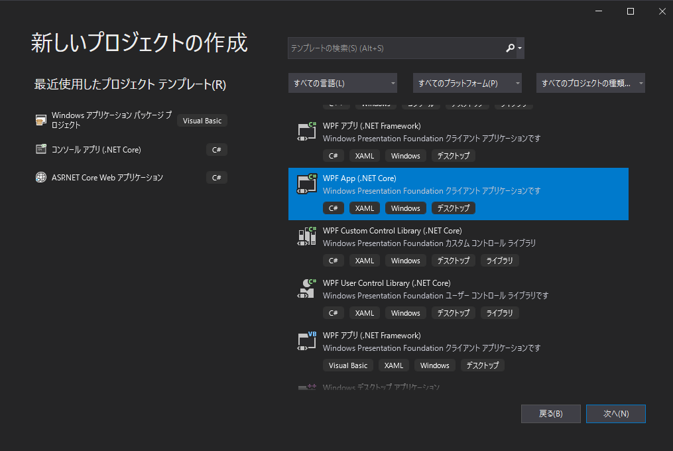Click ASP.NET Core Web アプリケーション globe icon

[x=40, y=177]
